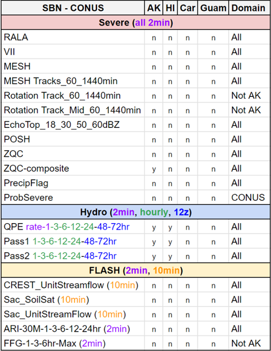Click the Hydro section header row

coord(136,212)
